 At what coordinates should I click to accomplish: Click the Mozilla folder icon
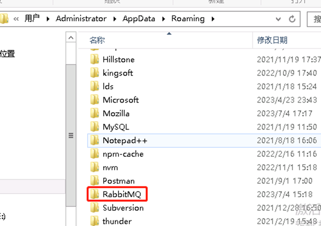(x=95, y=113)
